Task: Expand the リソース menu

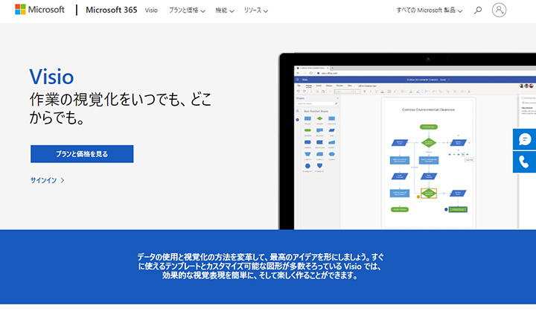Action: pyautogui.click(x=255, y=10)
